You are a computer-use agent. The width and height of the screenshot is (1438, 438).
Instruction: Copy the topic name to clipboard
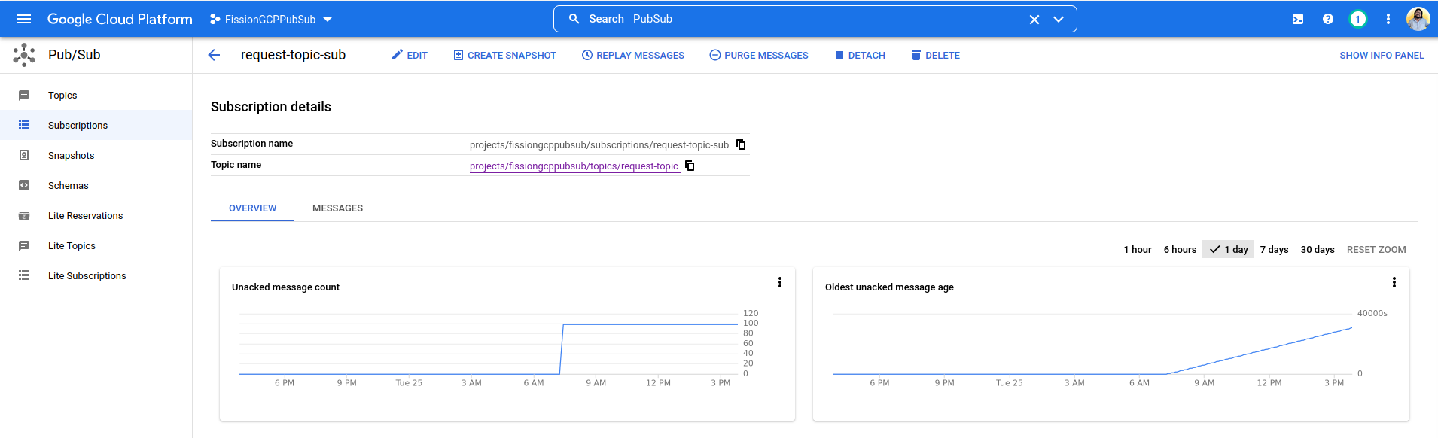tap(690, 166)
